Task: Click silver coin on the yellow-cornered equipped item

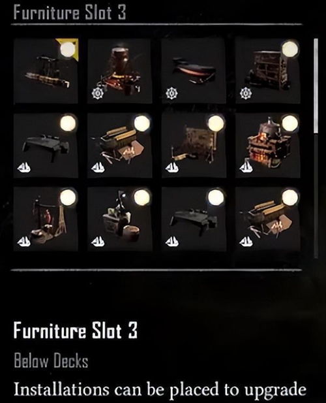Action: (x=68, y=50)
